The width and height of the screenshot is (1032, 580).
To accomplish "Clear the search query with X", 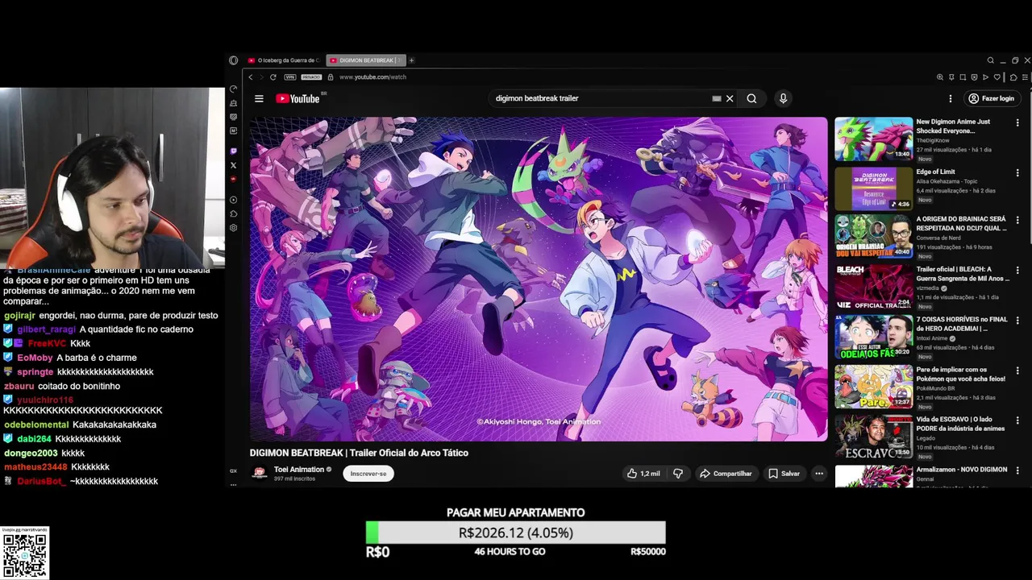I will pyautogui.click(x=730, y=98).
